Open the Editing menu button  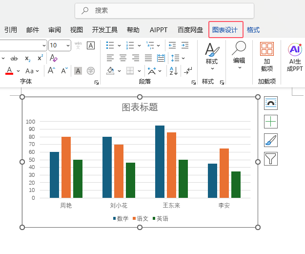[x=239, y=56]
